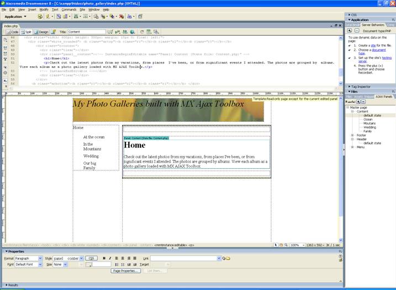Image resolution: width=396 pixels, height=290 pixels.
Task: Click the Refresh Design View icon
Action: click(x=141, y=32)
